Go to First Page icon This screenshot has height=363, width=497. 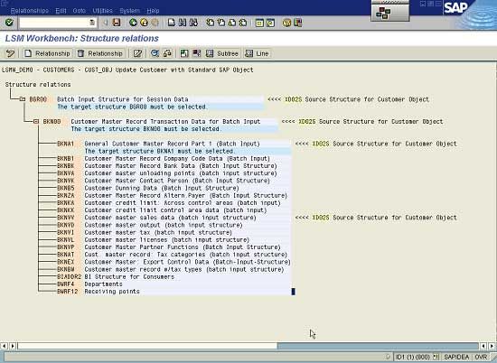[x=210, y=23]
